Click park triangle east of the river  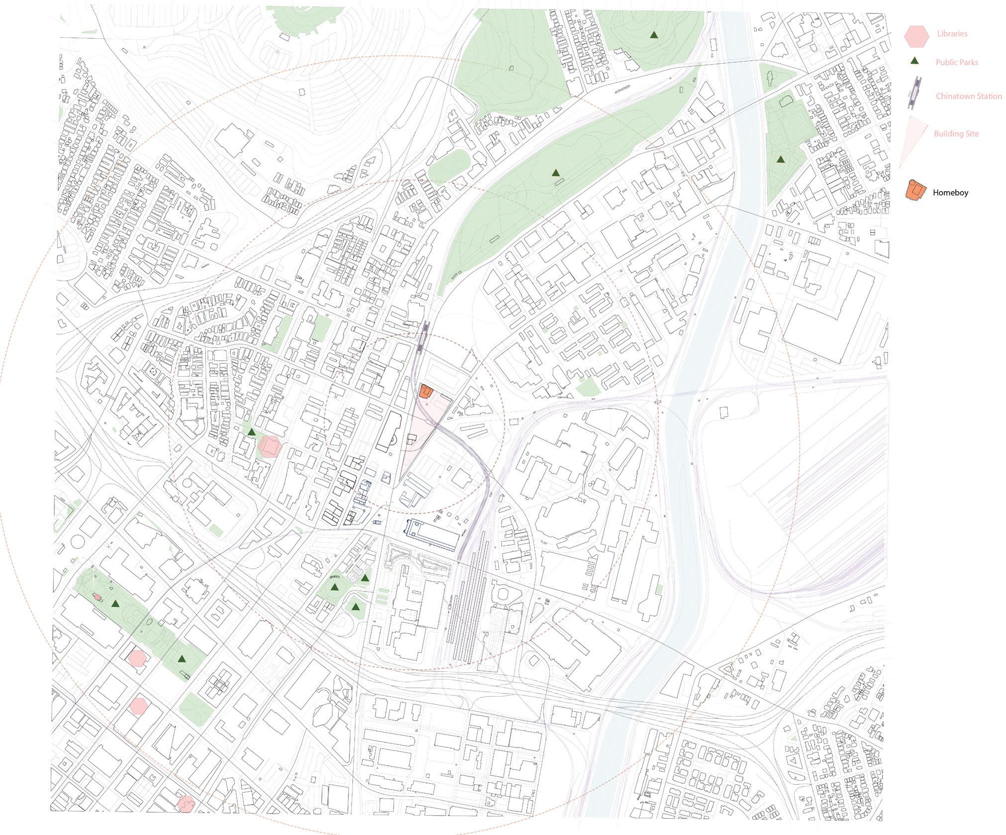pyautogui.click(x=780, y=160)
